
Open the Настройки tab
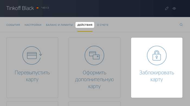tap(33, 25)
